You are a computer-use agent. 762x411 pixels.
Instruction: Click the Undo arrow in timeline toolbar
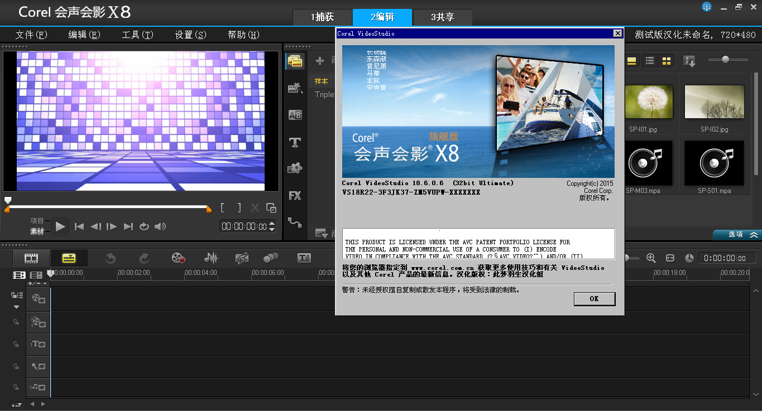pyautogui.click(x=111, y=258)
